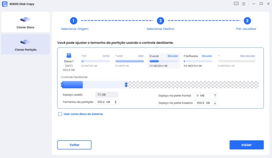Screen dimensions: 272x158
Task: Click the 4DDiG Disk Copy logo icon
Action: [x=5, y=4]
